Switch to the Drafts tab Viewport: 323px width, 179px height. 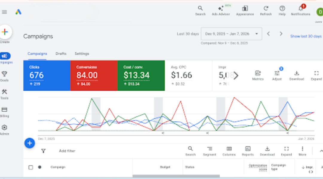coord(61,53)
